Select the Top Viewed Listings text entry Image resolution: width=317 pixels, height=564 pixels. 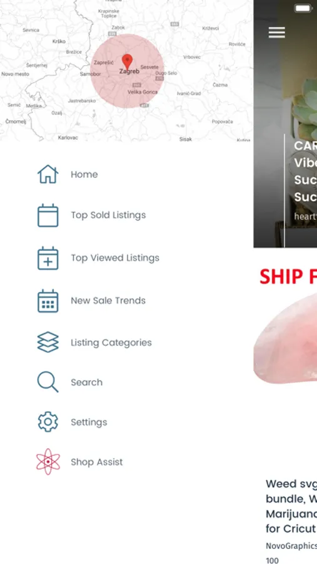coord(115,258)
